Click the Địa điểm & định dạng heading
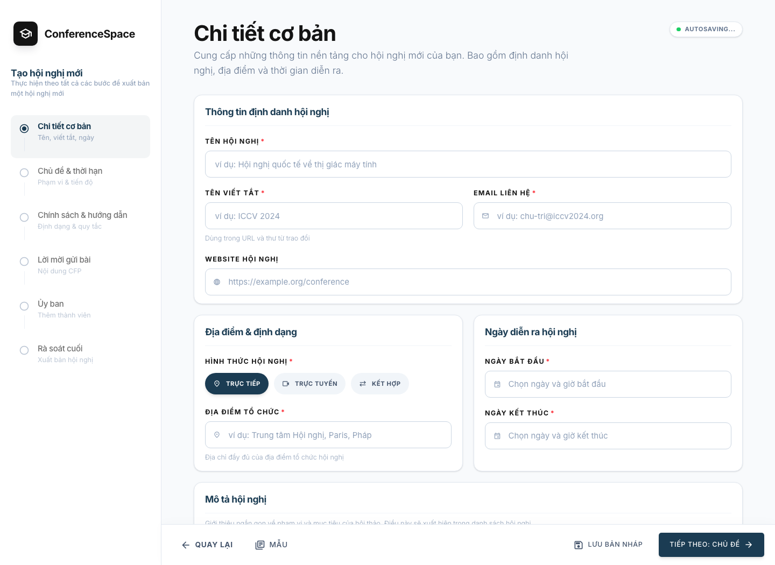 click(x=251, y=332)
